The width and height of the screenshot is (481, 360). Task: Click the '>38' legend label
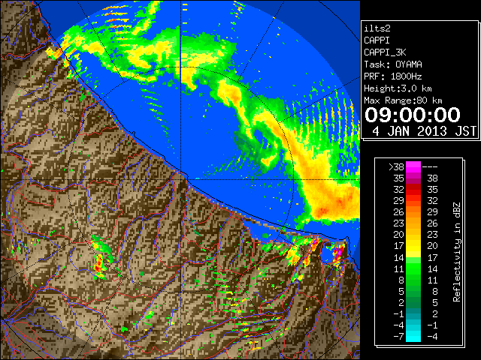(x=396, y=166)
